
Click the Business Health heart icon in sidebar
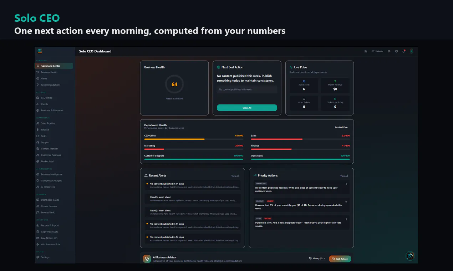coord(38,72)
